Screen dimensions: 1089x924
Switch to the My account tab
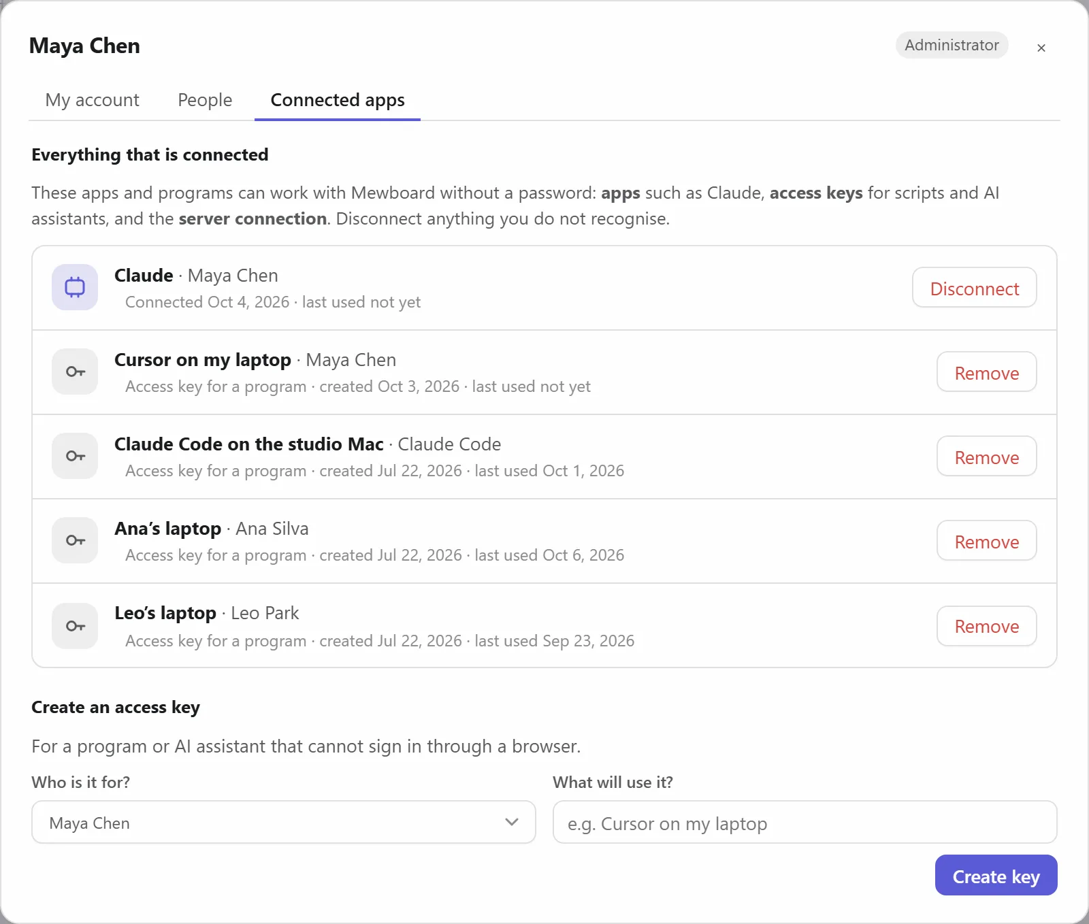[x=93, y=100]
